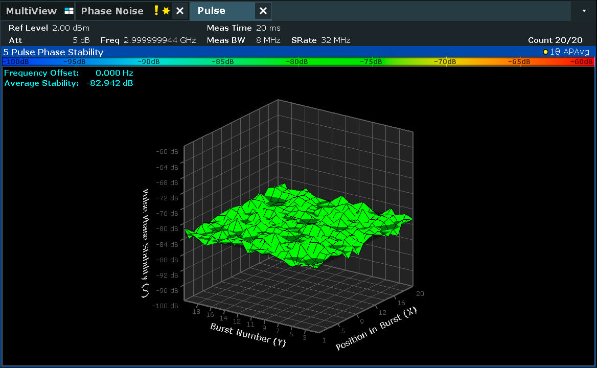
Task: Click the Average Stability readout
Action: click(x=68, y=83)
